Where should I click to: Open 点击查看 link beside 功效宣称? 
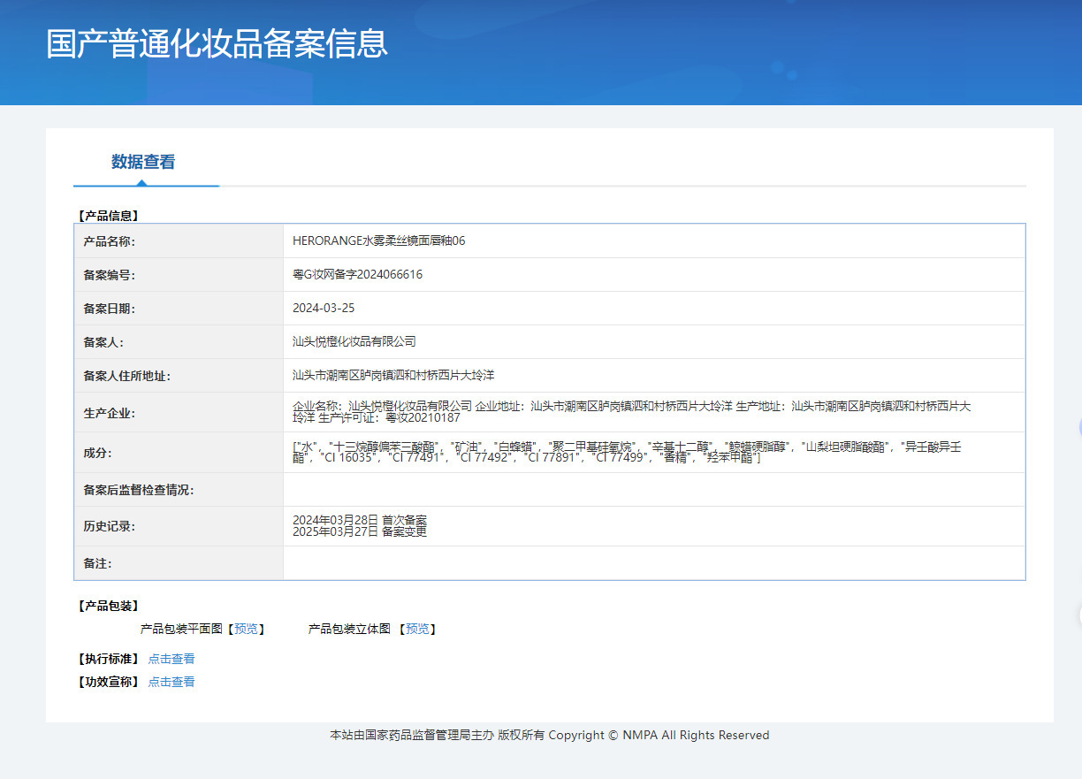tap(171, 682)
